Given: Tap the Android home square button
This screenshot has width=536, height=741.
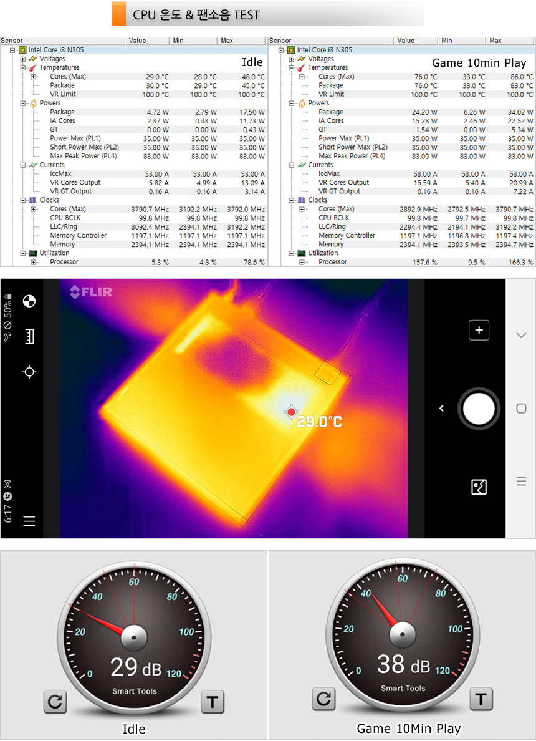Looking at the screenshot, I should coord(521,409).
